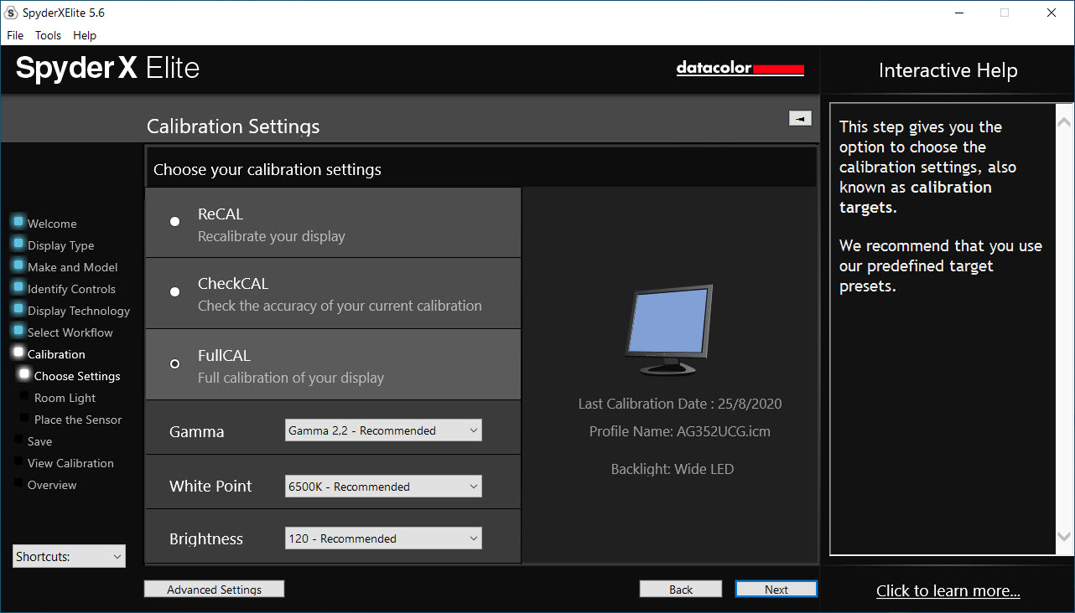This screenshot has height=613, width=1075.
Task: Go Back to previous step
Action: (681, 590)
